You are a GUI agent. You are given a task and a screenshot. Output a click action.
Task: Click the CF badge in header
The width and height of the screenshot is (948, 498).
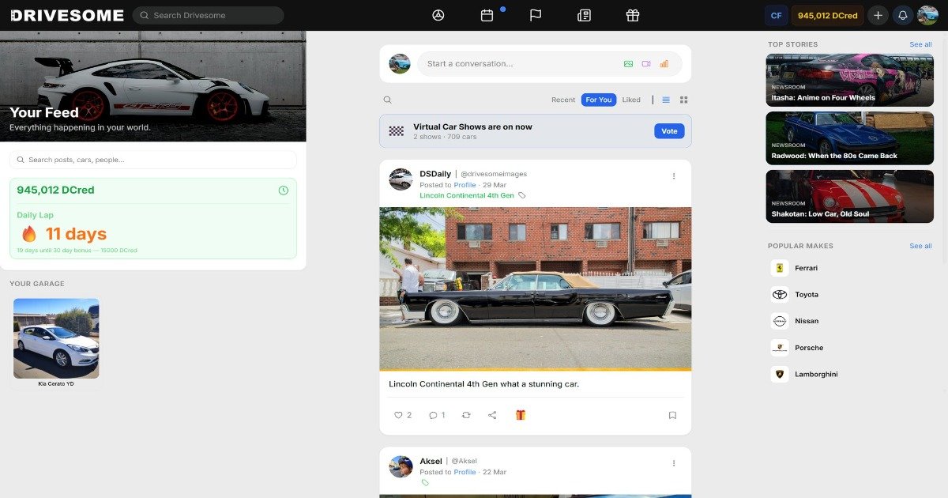[x=776, y=15]
